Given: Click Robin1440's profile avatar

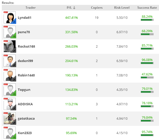Looking at the screenshot, I should pos(10,75).
